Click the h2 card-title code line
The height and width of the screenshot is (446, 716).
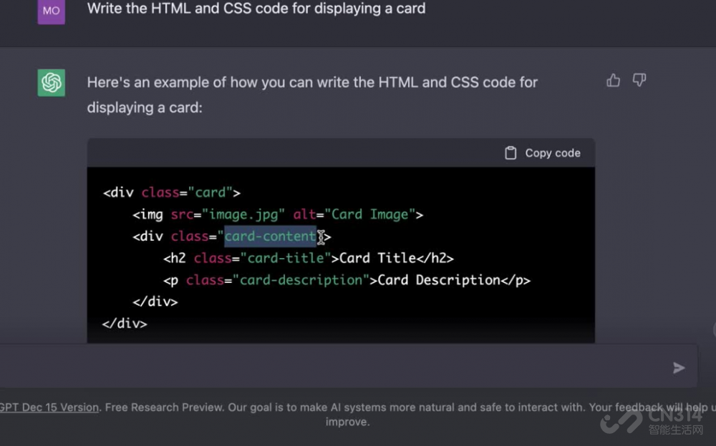point(309,258)
